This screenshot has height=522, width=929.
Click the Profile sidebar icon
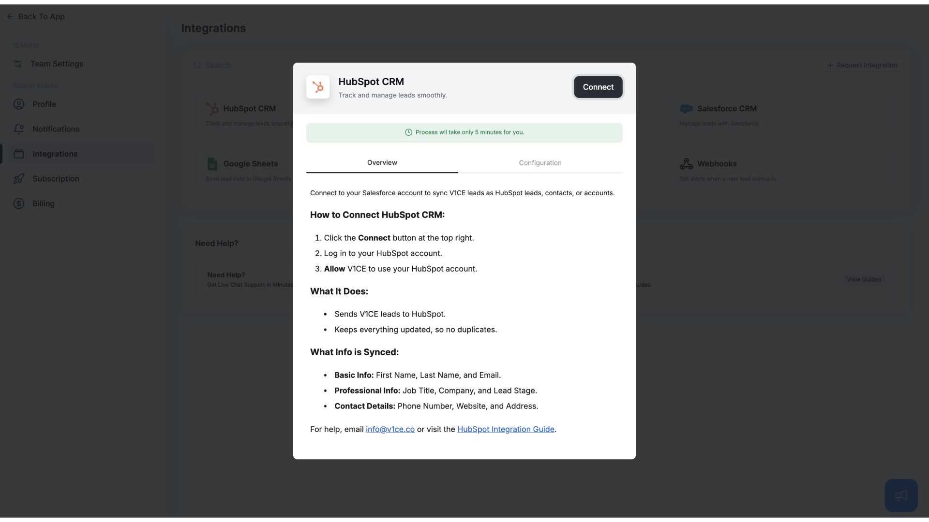pyautogui.click(x=18, y=104)
